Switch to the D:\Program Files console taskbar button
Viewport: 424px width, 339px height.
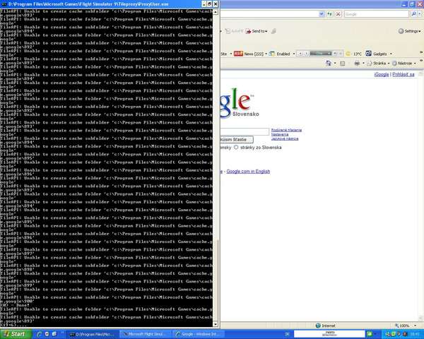(x=93, y=334)
